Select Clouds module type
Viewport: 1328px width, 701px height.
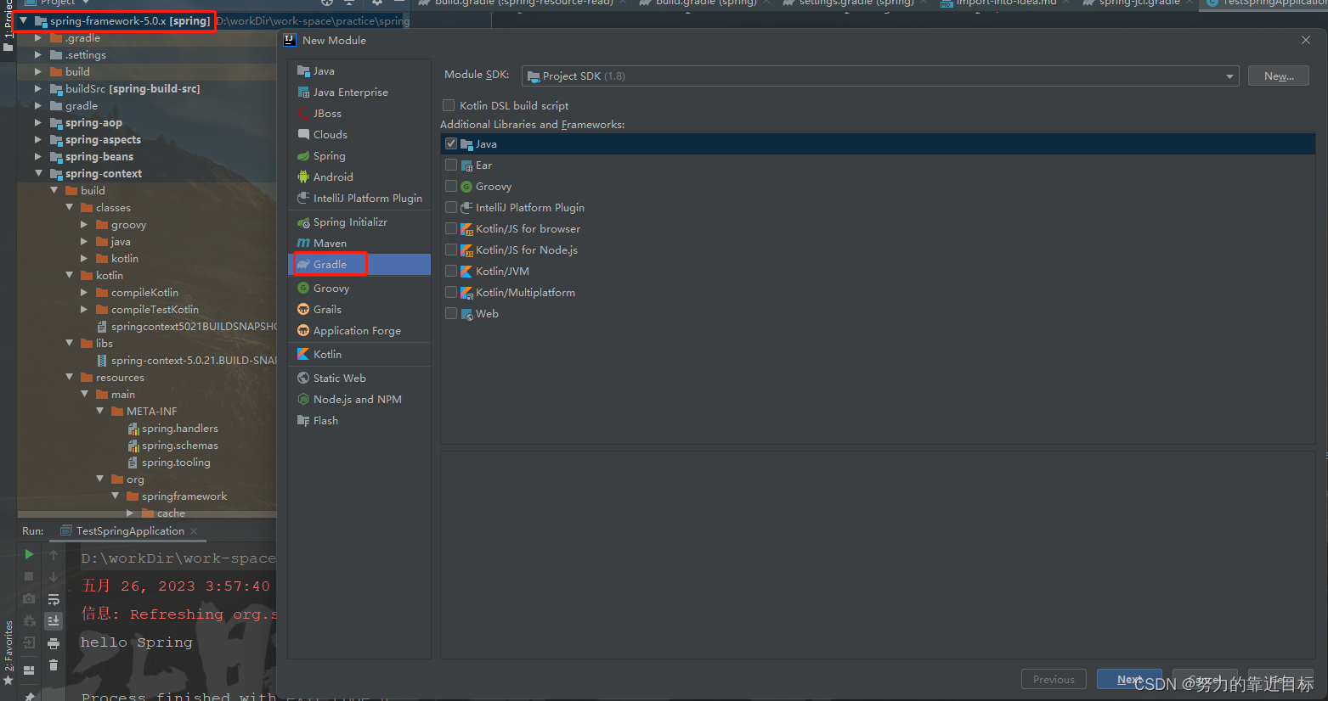coord(359,135)
